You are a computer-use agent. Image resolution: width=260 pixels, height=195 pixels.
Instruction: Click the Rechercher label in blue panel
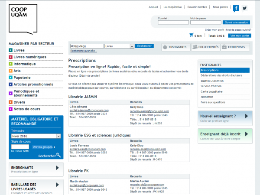tap(47, 156)
